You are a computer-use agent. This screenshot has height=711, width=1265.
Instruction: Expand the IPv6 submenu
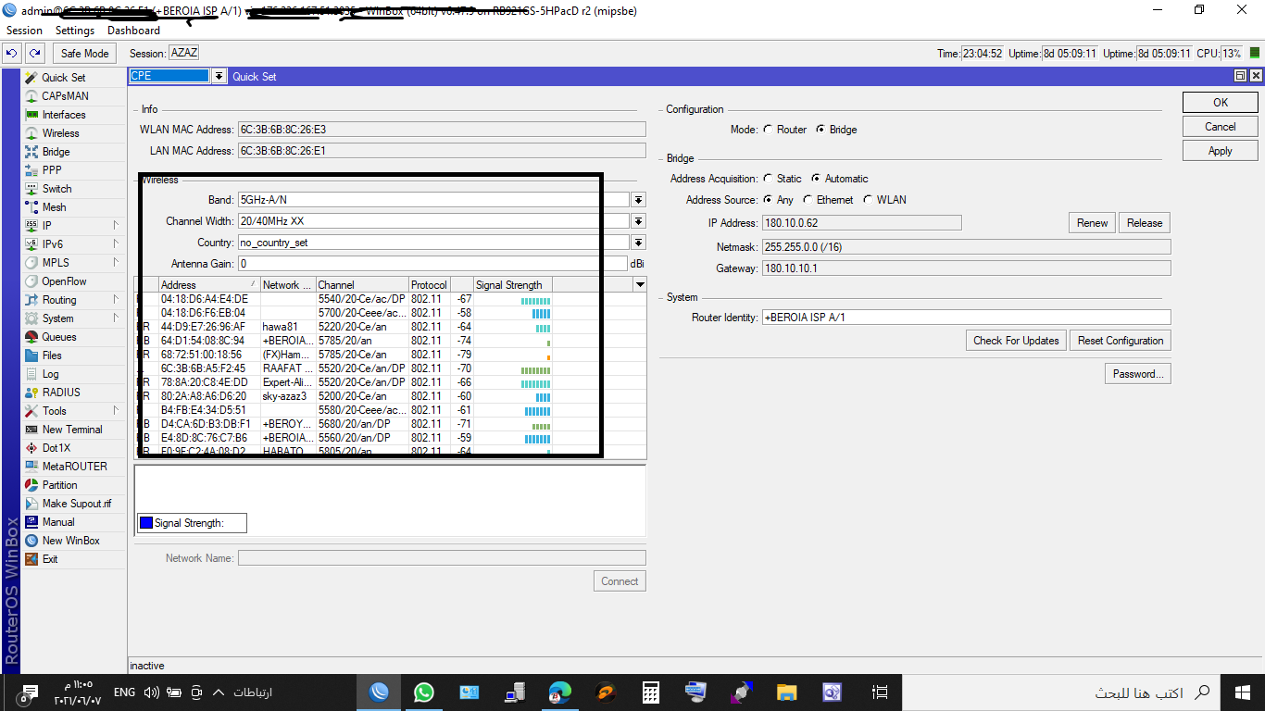[117, 244]
